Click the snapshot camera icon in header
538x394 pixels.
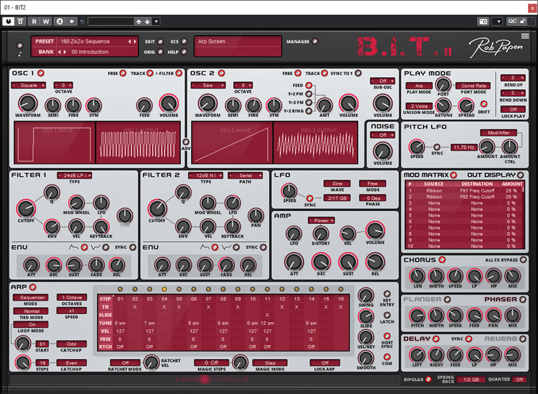[482, 22]
